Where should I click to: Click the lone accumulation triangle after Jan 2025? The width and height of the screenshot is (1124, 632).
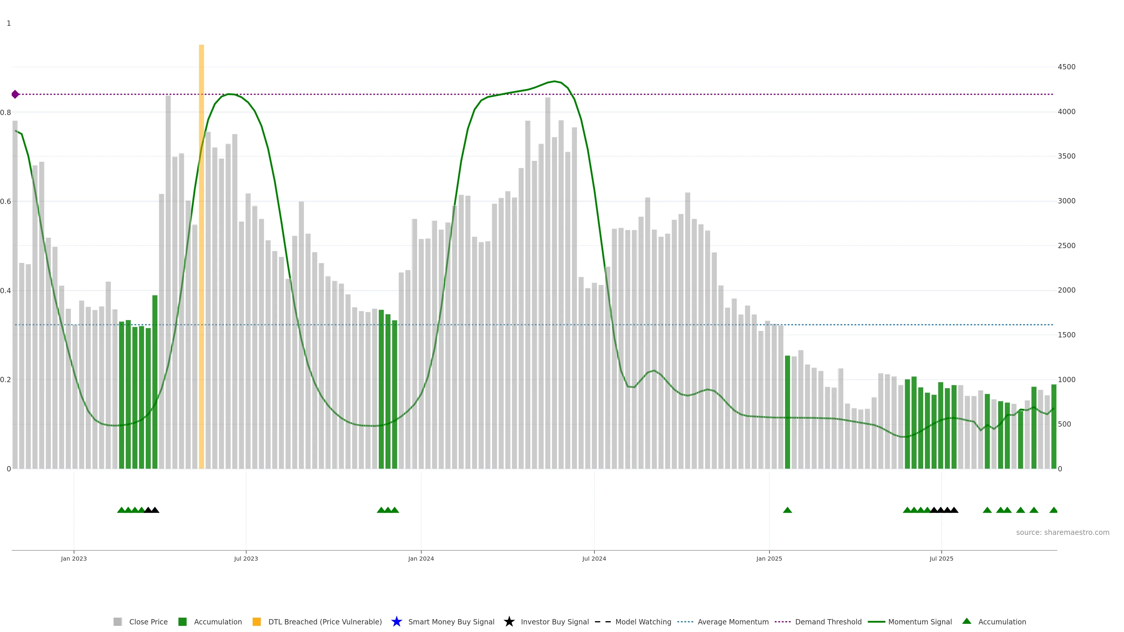click(x=787, y=510)
